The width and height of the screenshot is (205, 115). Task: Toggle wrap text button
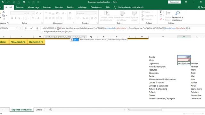point(70,13)
